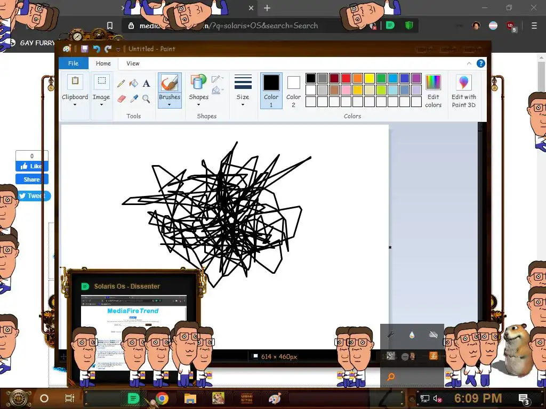Screen dimensions: 546x409
Task: Open Task View on the taskbar
Action: click(70, 398)
